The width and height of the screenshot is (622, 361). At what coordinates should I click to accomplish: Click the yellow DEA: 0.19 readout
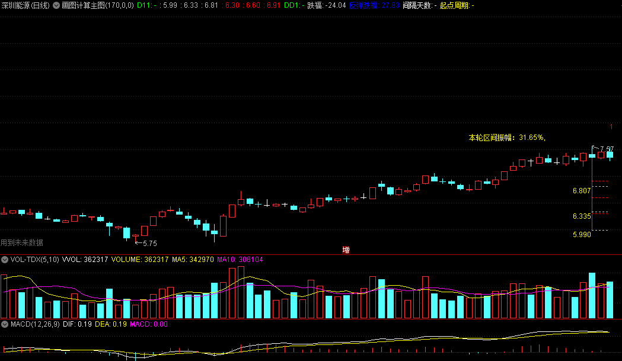pos(111,324)
